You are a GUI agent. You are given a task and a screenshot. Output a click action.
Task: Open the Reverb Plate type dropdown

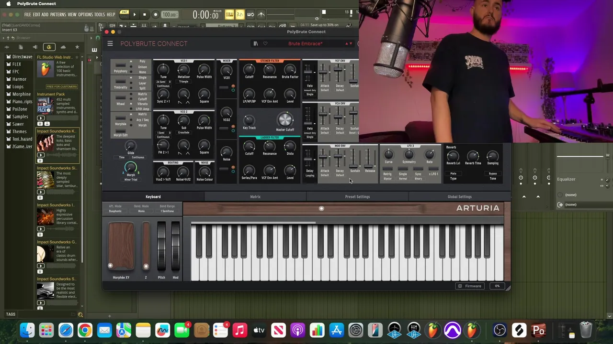click(x=453, y=174)
